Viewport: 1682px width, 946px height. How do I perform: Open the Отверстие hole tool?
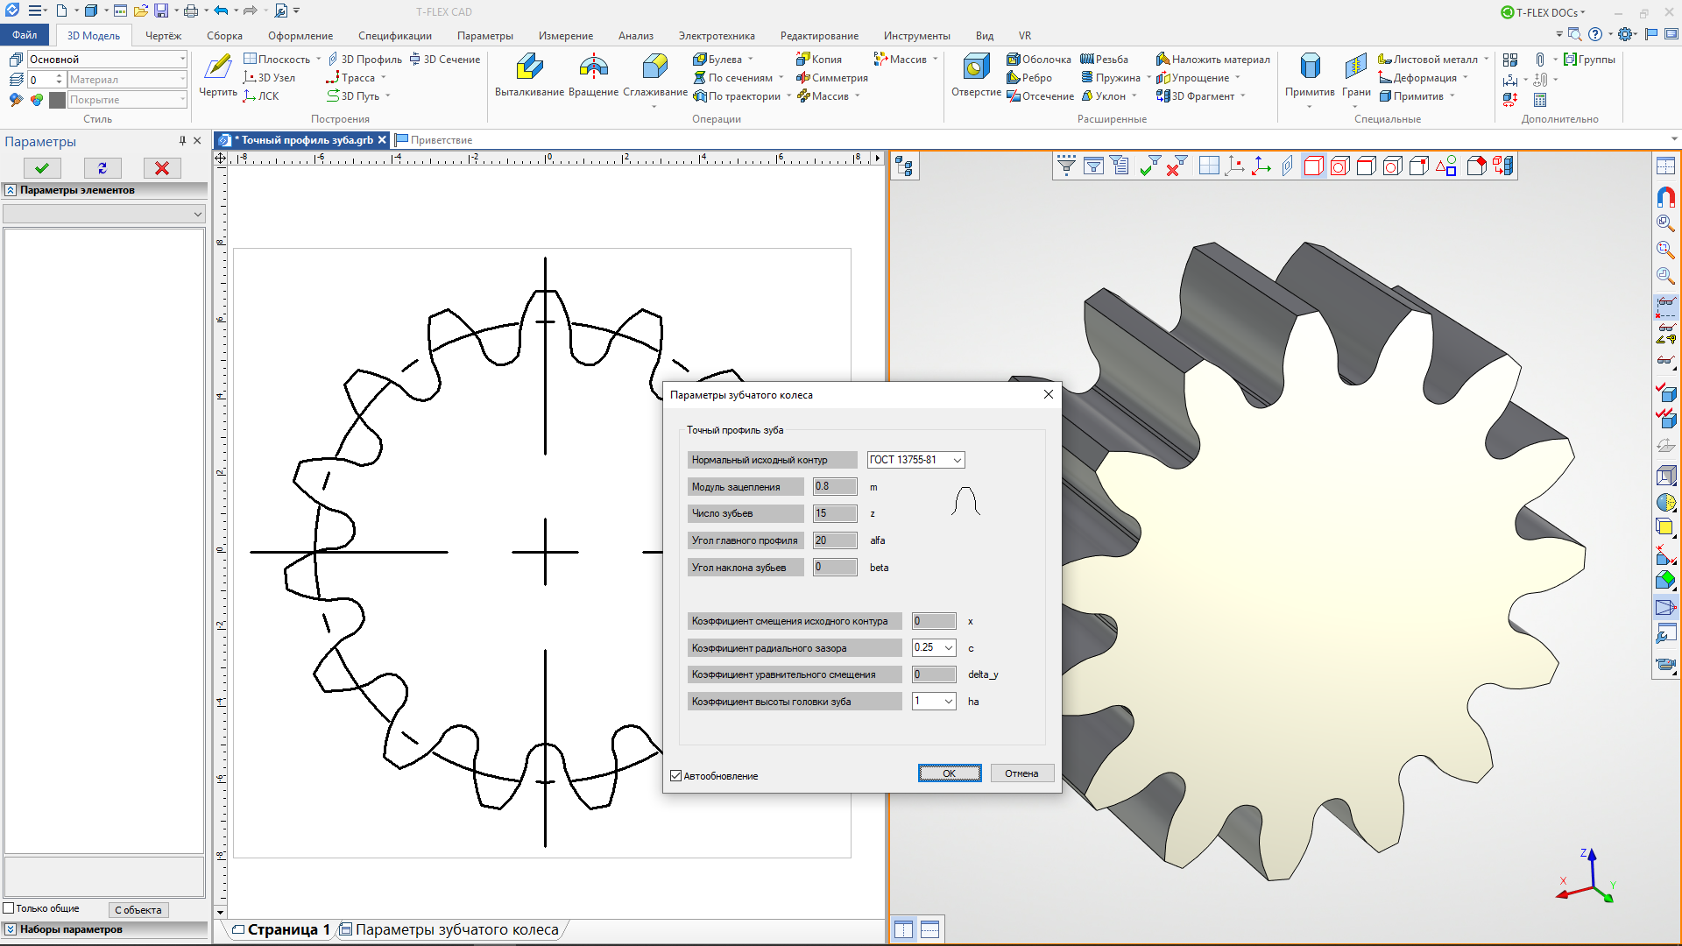pos(975,68)
